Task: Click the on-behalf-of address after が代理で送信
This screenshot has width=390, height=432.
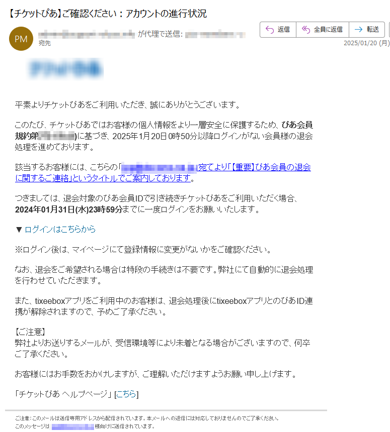Action: [215, 35]
